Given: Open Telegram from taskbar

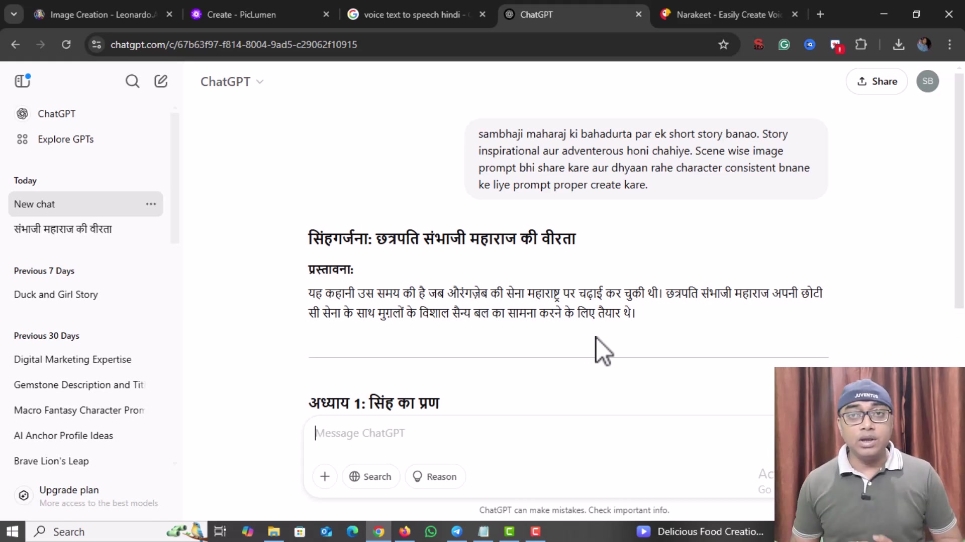Looking at the screenshot, I should point(457,531).
